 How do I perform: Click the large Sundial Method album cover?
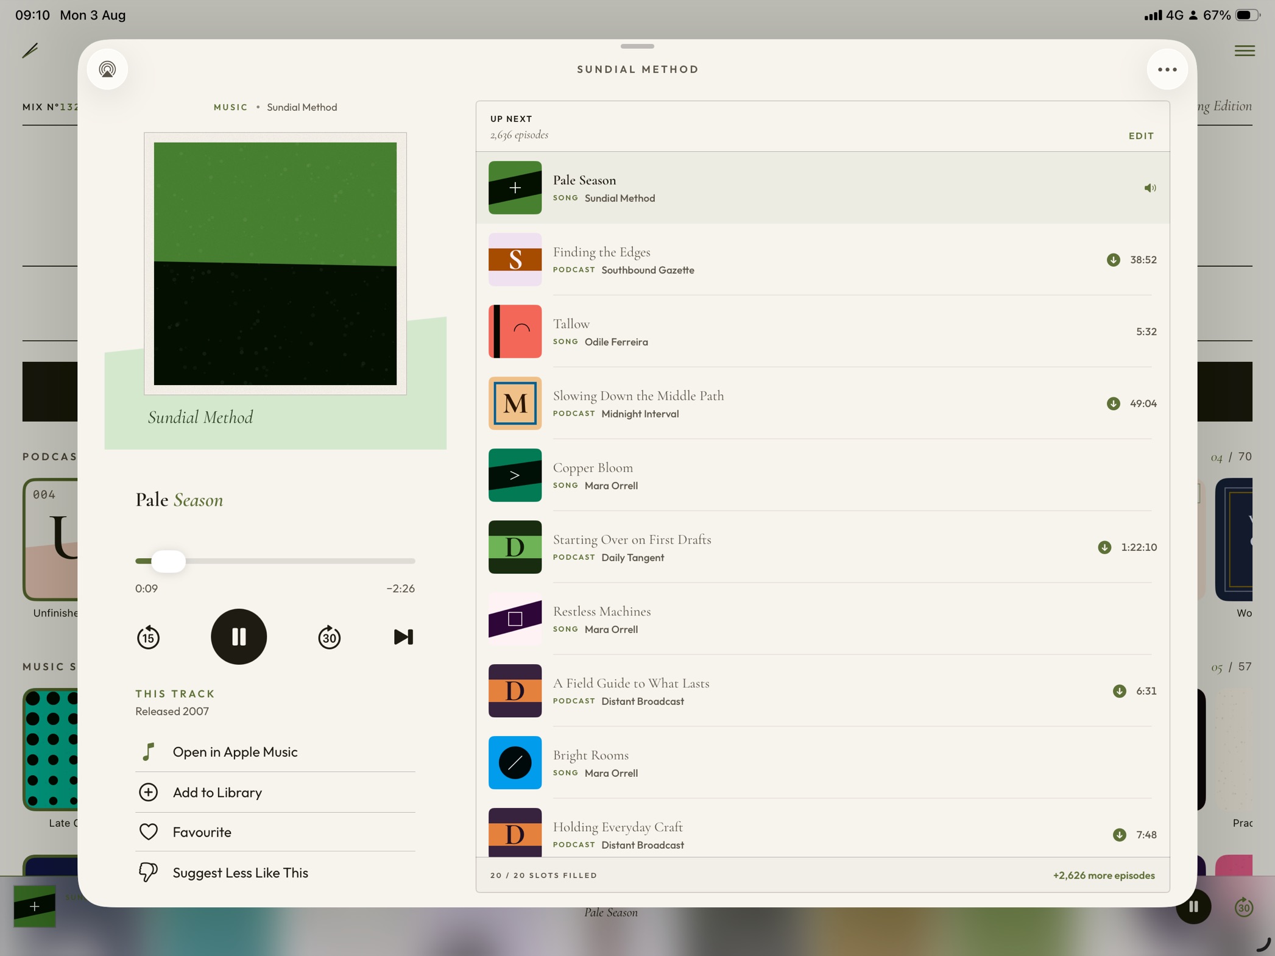pos(275,264)
